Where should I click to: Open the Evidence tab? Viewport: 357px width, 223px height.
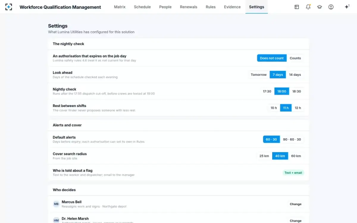[x=232, y=7]
